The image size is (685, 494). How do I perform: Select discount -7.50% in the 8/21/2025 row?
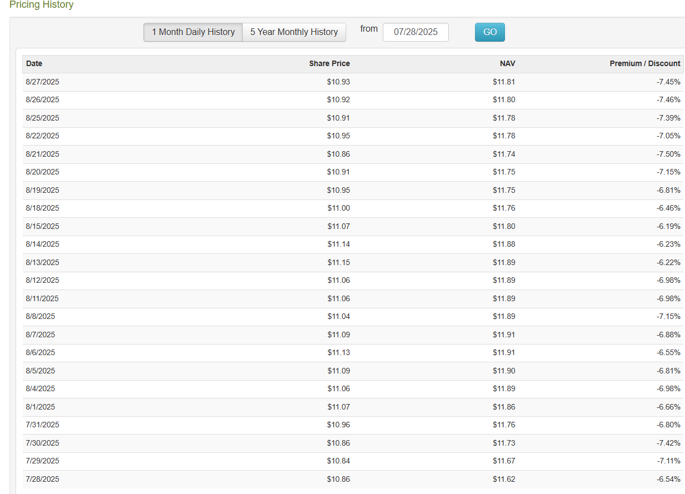point(668,154)
